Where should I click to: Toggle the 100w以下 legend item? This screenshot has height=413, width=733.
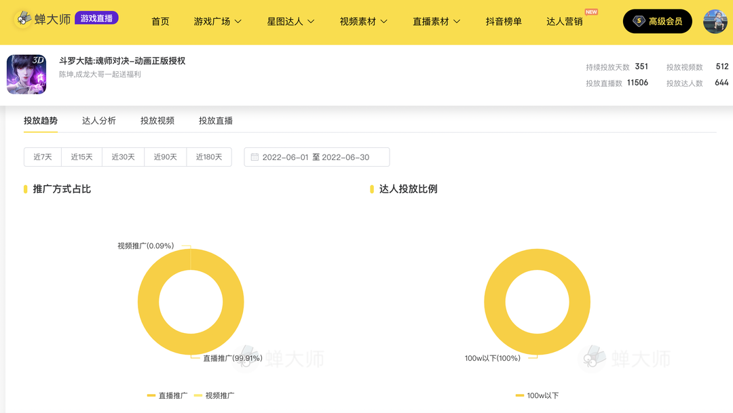pos(537,395)
